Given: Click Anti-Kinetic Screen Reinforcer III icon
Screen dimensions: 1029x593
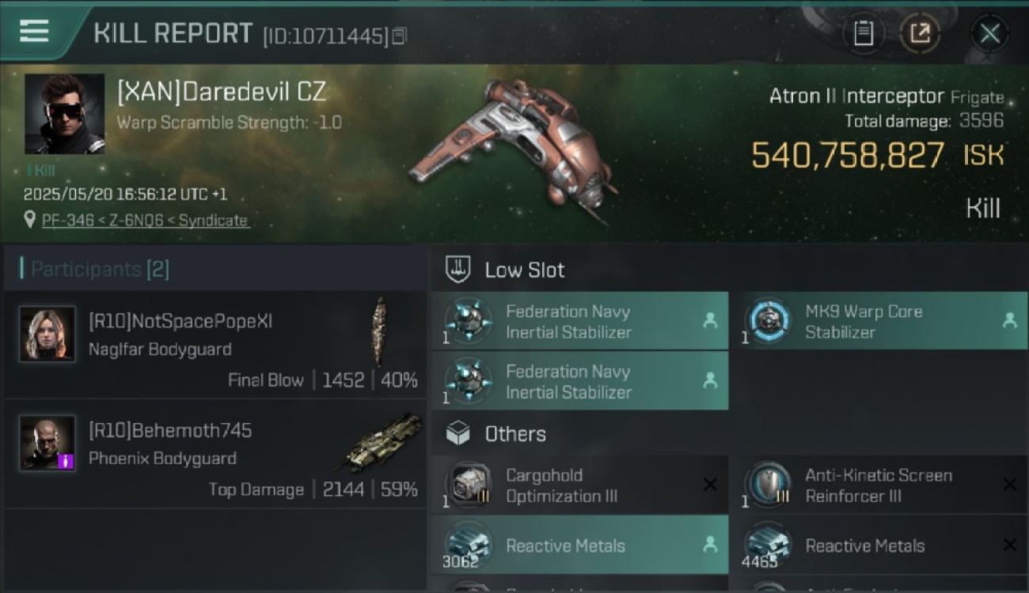Looking at the screenshot, I should tap(768, 485).
